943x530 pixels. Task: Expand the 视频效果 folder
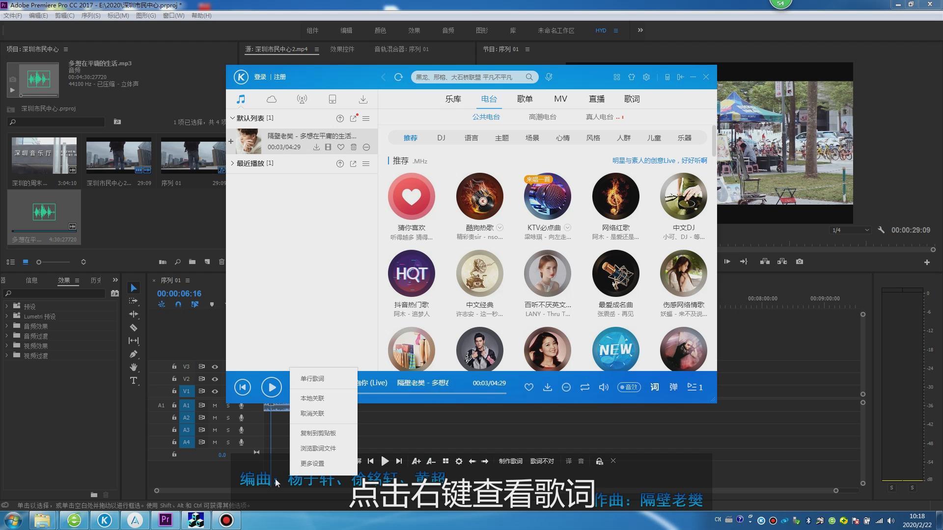(x=7, y=345)
